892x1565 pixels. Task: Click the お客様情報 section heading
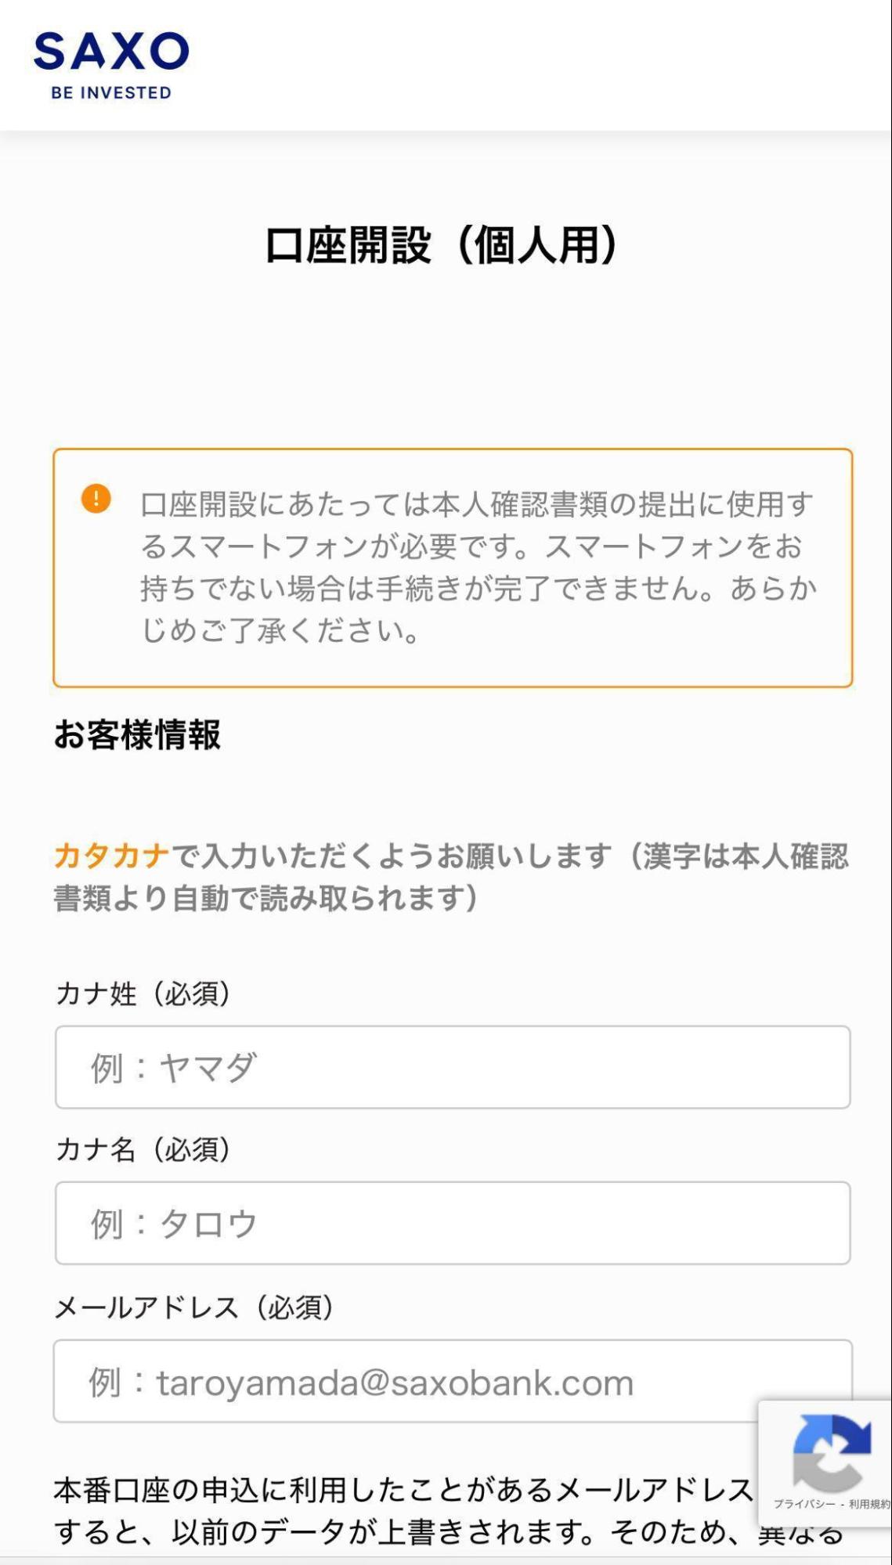(138, 734)
